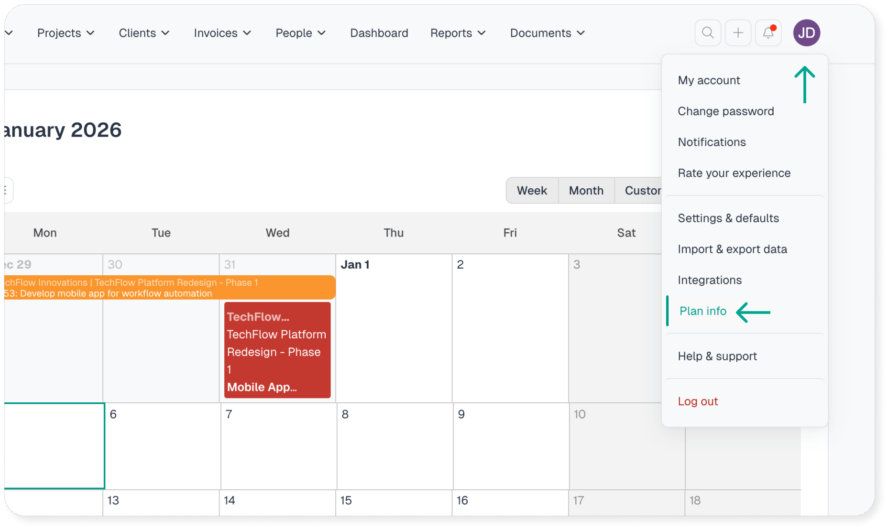Click the JD user avatar
This screenshot has width=888, height=529.
806,33
